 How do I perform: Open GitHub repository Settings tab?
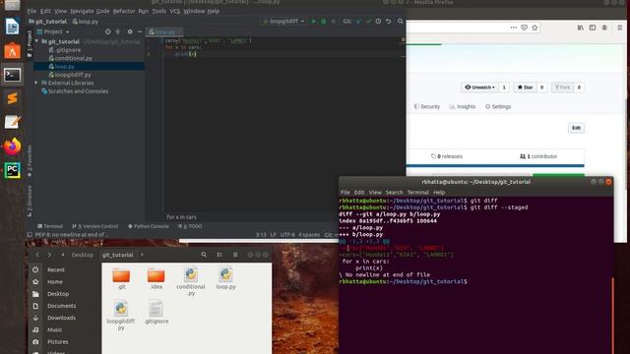[x=498, y=107]
